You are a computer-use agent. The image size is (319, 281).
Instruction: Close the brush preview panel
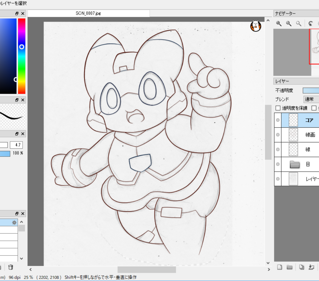(23, 100)
